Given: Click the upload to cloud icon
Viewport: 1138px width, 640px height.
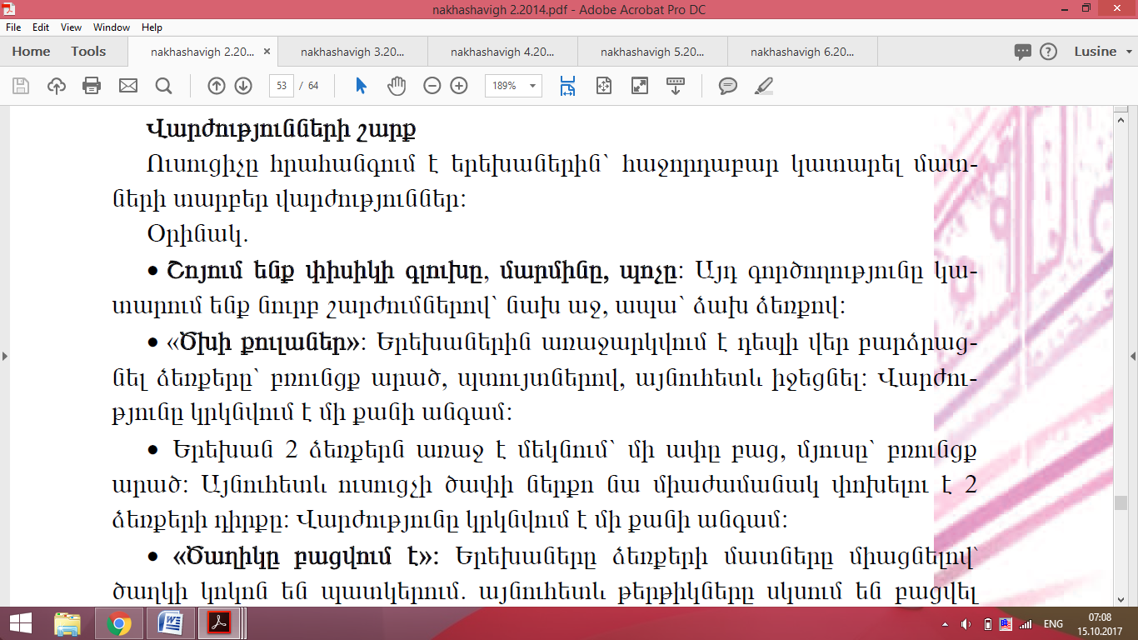Looking at the screenshot, I should coord(57,85).
